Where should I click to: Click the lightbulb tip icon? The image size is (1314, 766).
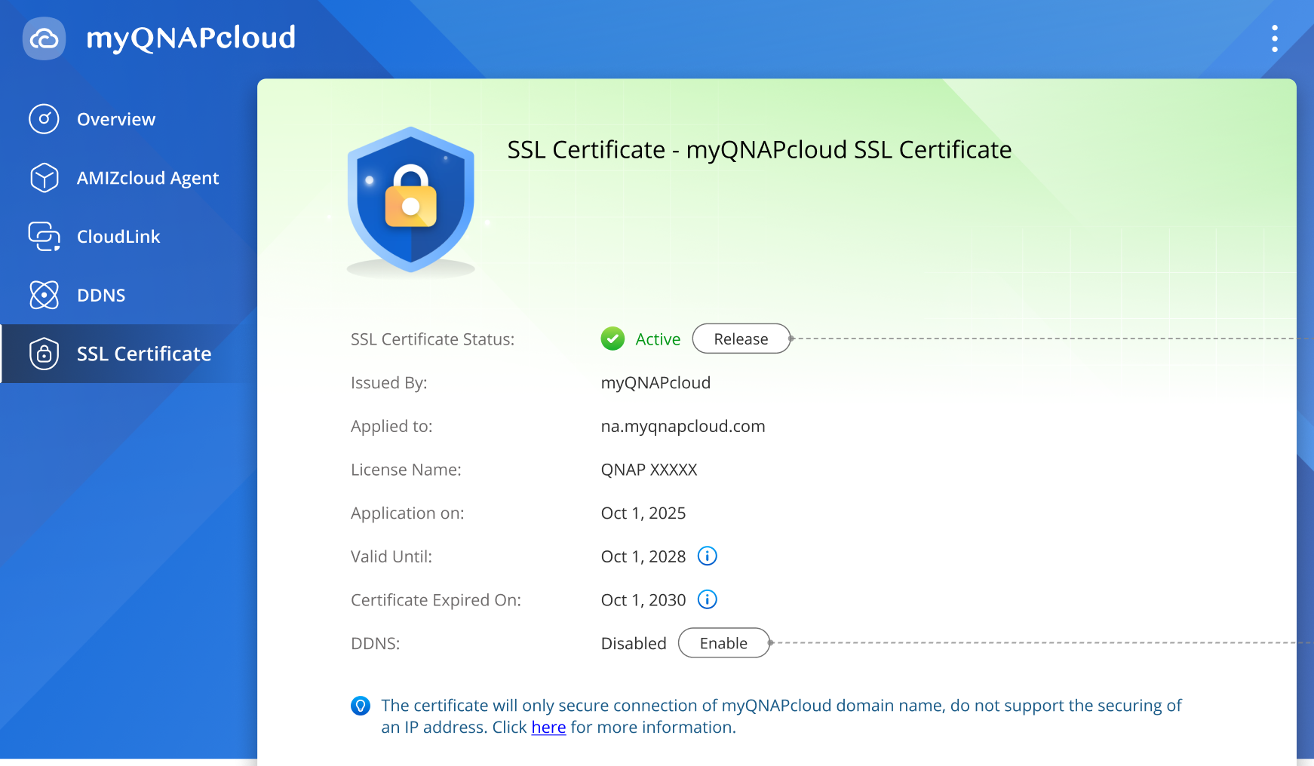coord(361,706)
